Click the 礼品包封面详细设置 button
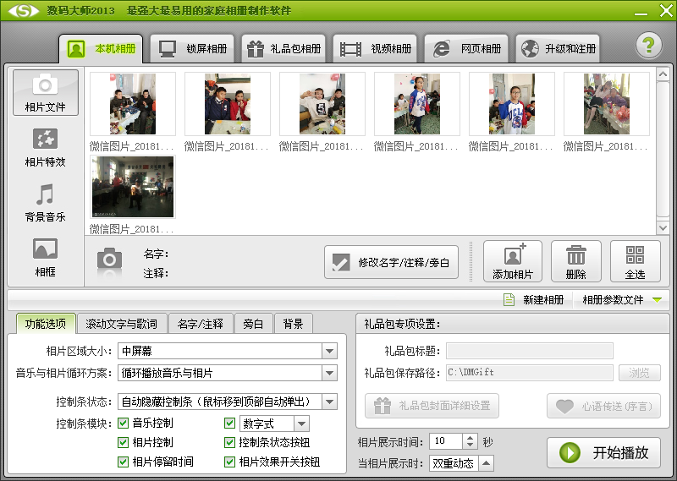The height and width of the screenshot is (481, 677). 432,406
